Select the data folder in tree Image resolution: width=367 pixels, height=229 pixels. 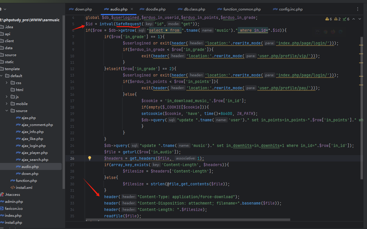pyautogui.click(x=9, y=48)
